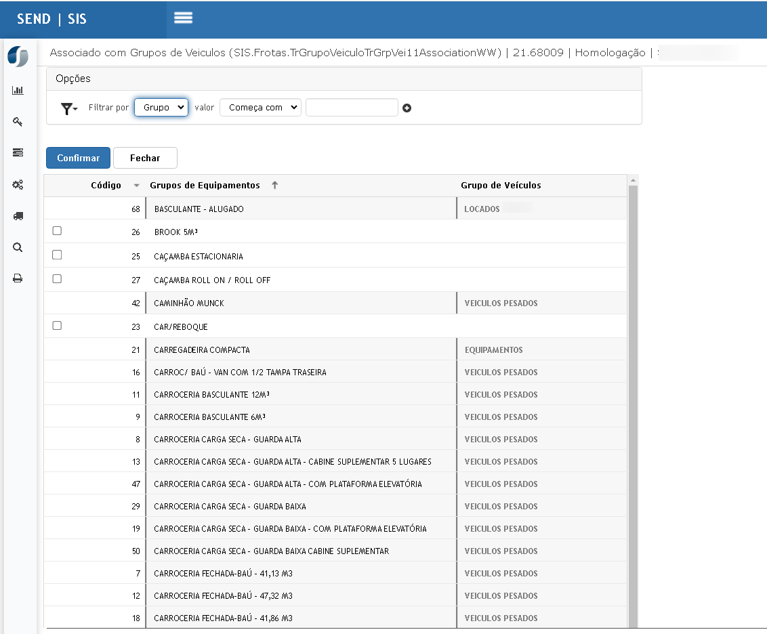Click the Grupo de Veículos column header
This screenshot has width=767, height=634.
(501, 186)
